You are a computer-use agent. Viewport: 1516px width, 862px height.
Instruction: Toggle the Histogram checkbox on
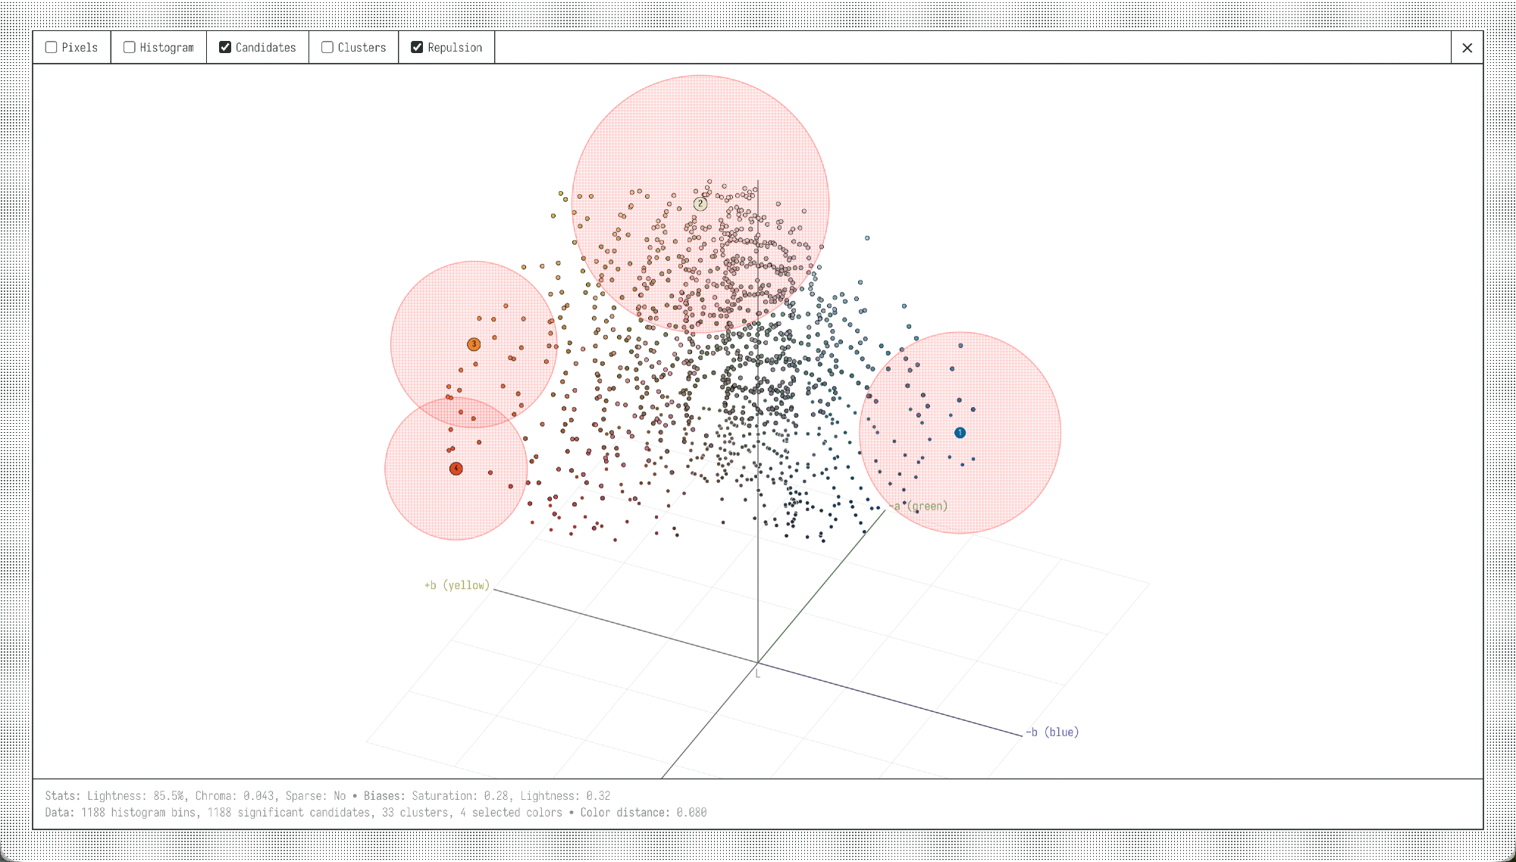130,47
